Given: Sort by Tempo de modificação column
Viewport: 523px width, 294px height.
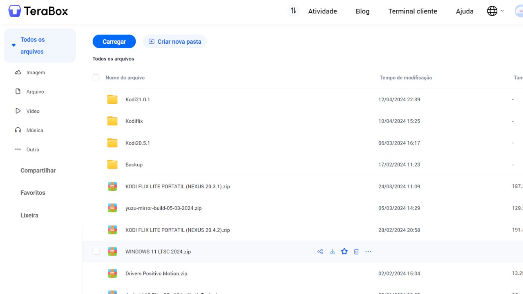Looking at the screenshot, I should (406, 78).
